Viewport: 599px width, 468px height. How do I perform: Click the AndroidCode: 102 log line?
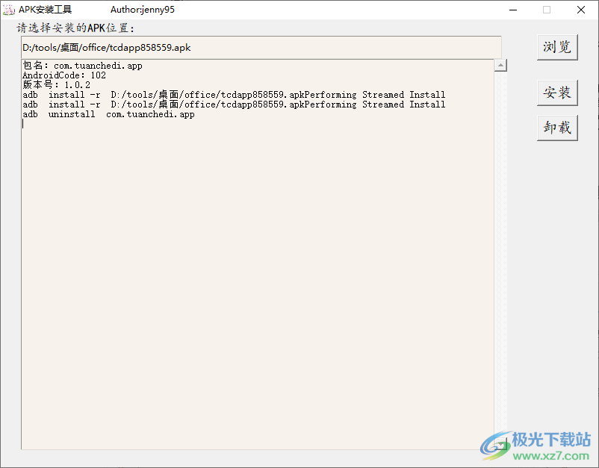pyautogui.click(x=64, y=75)
